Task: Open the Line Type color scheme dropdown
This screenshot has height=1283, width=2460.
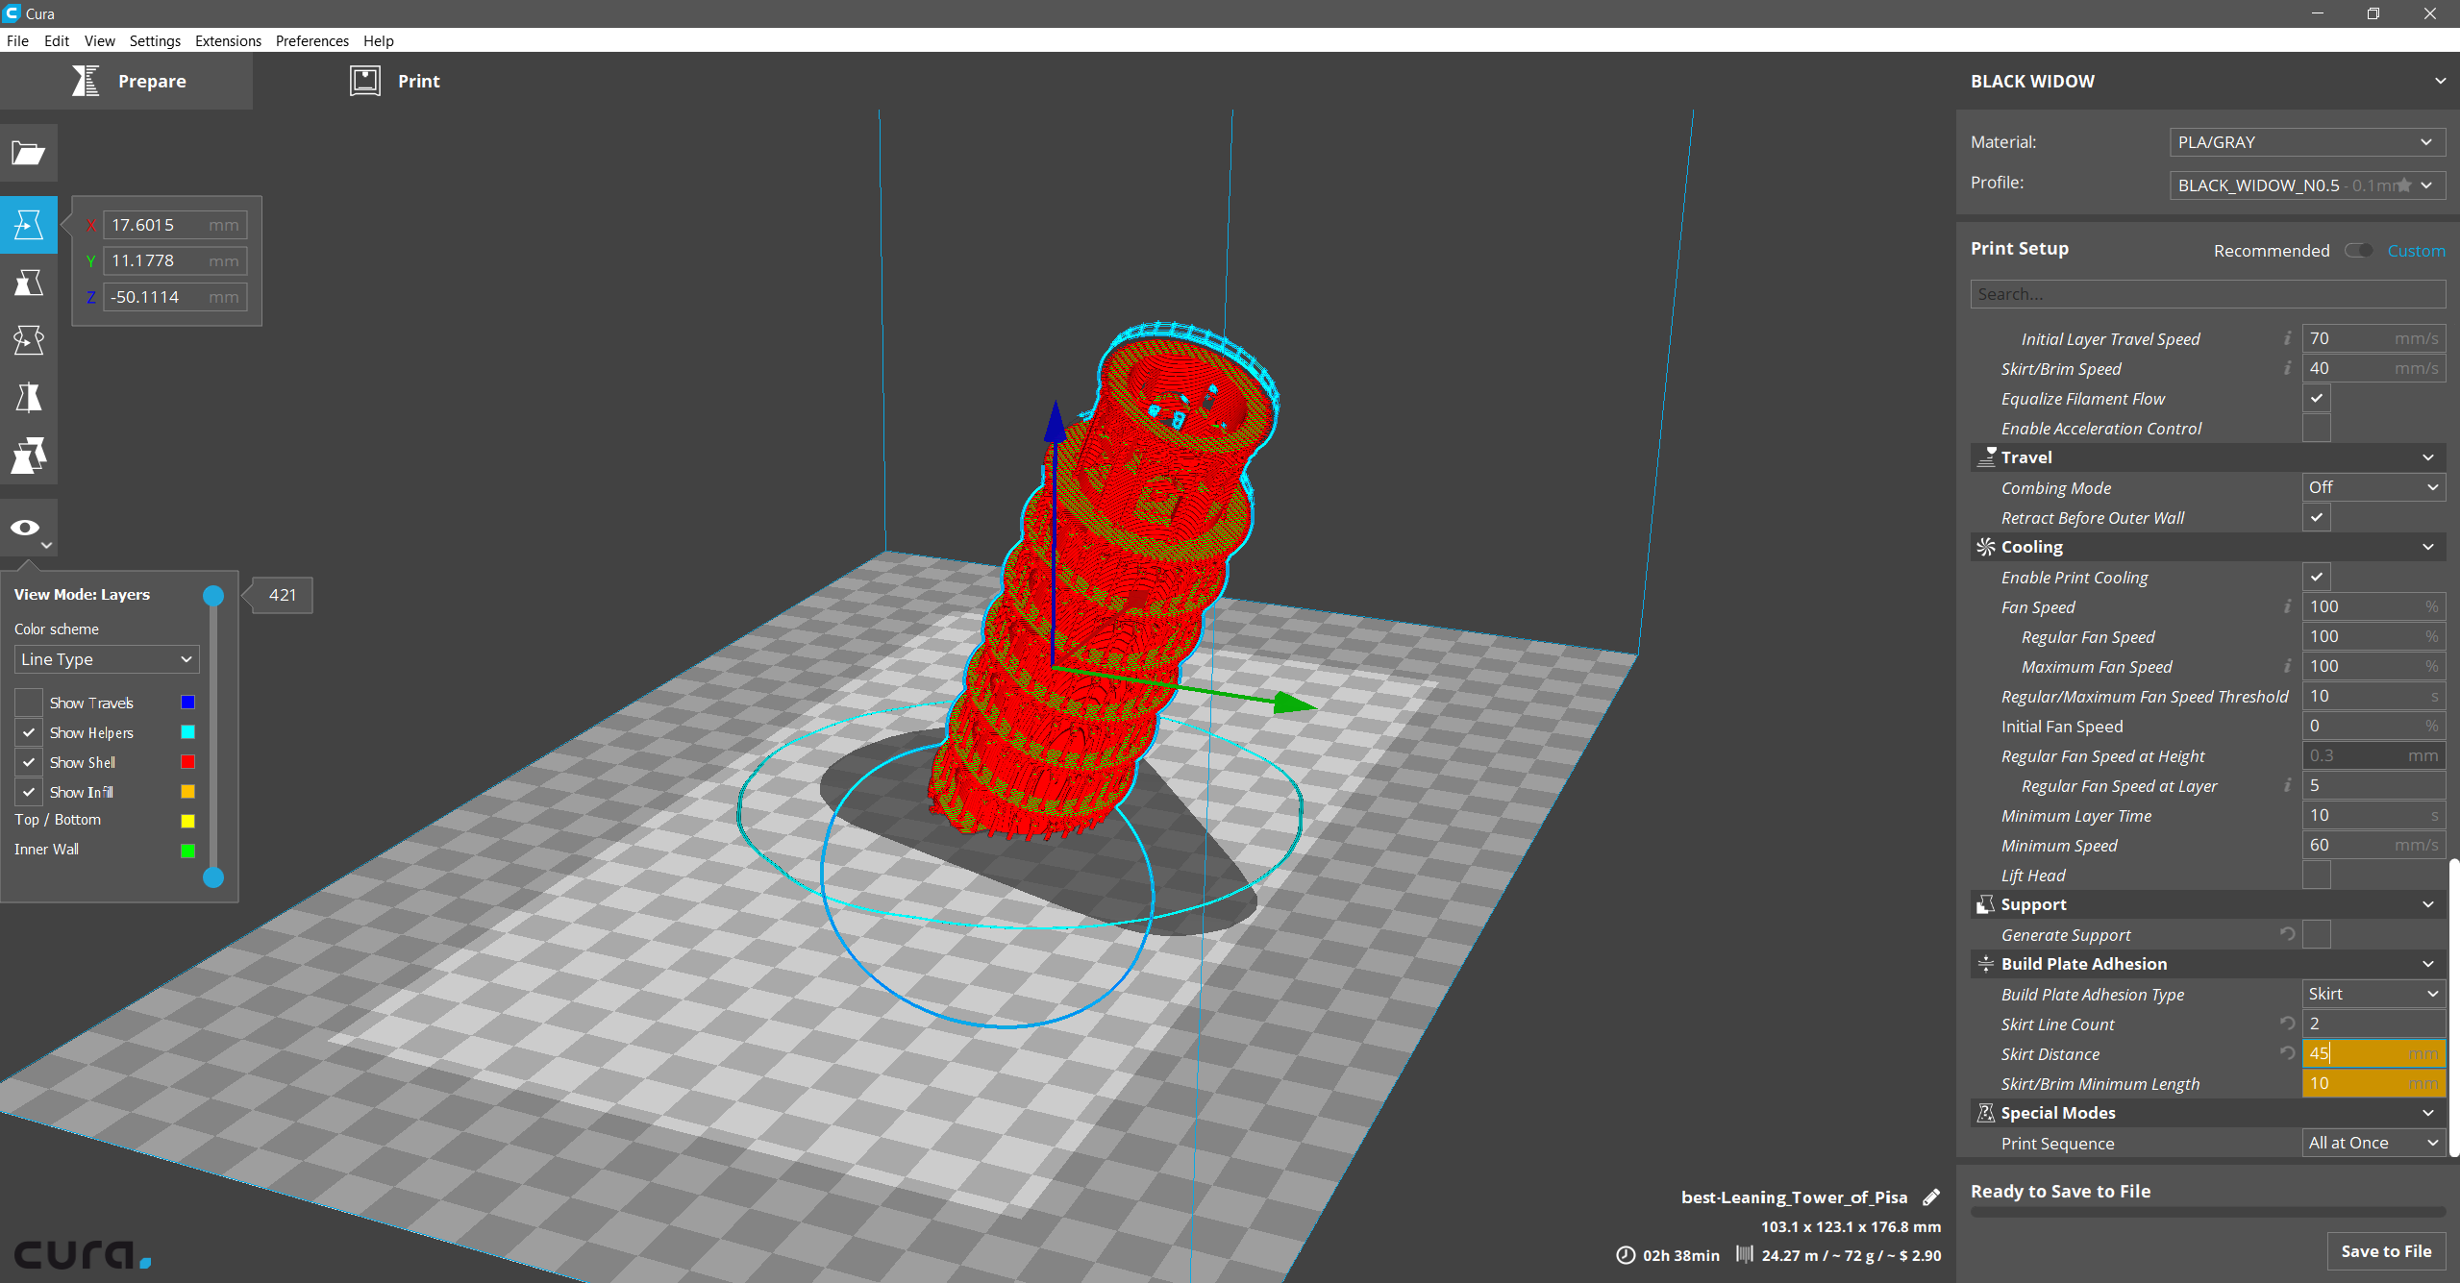Action: (107, 659)
